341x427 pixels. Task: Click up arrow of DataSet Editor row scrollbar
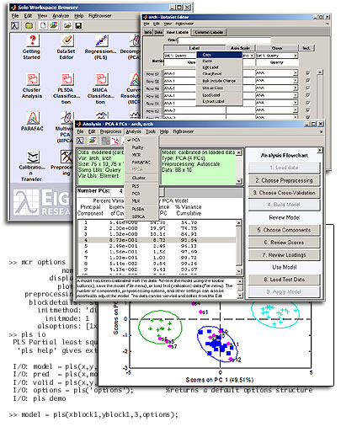pos(319,72)
